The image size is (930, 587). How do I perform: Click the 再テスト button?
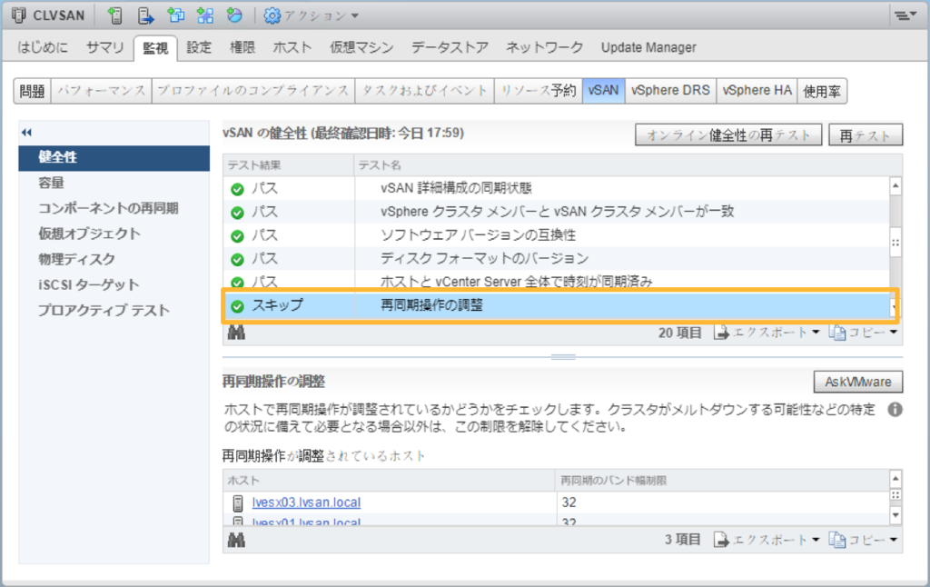866,134
